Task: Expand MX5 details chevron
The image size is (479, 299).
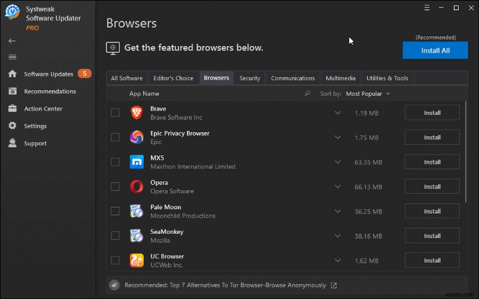Action: (338, 161)
